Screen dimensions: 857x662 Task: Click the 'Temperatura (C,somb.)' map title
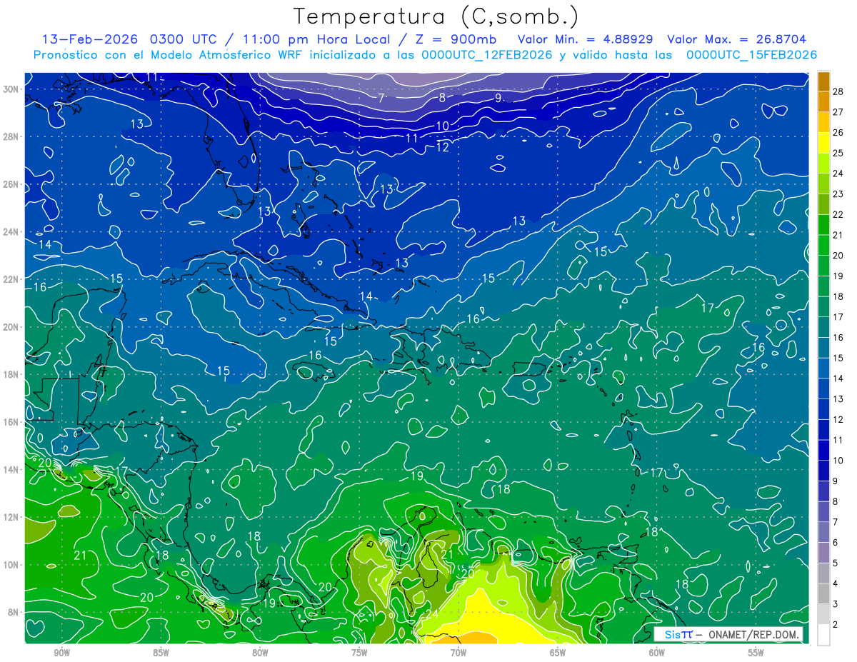pyautogui.click(x=436, y=16)
